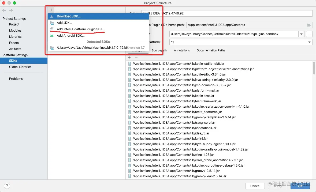
Task: Add a classpath entry with plus icon
Action: [129, 57]
